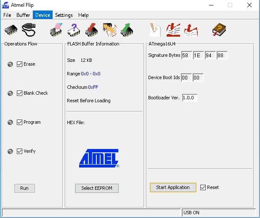Click the Bootloader Ver. field 1.0.0
Viewport: 260px width, 218px height.
pos(190,98)
